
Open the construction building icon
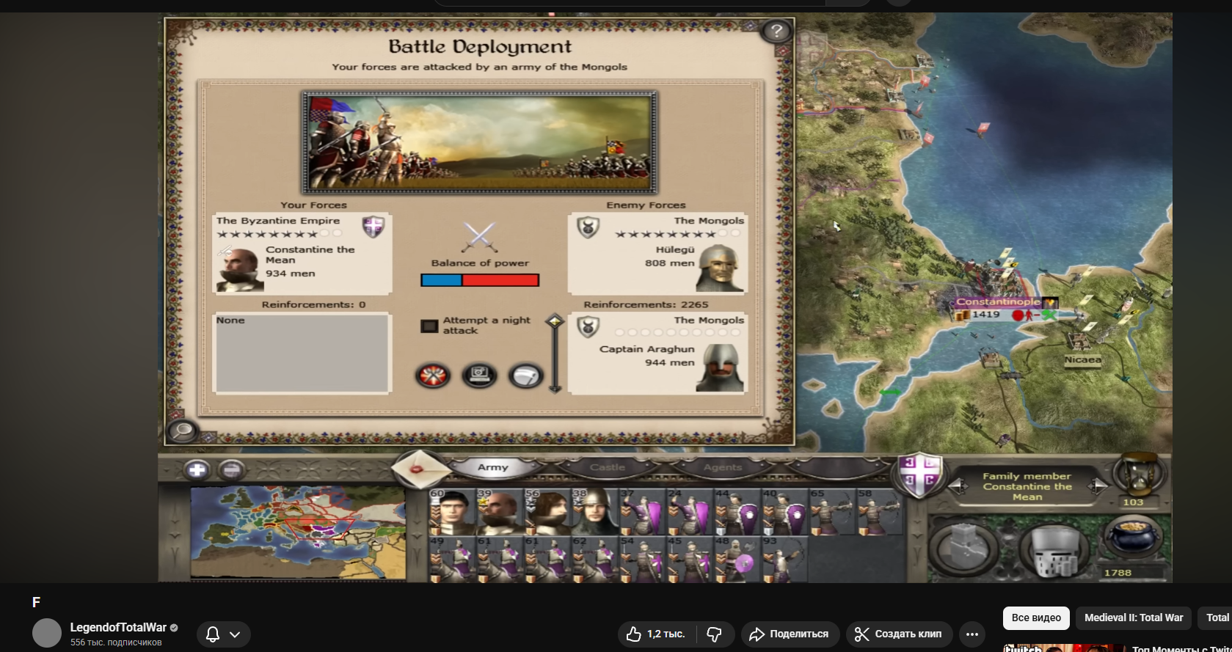(963, 547)
